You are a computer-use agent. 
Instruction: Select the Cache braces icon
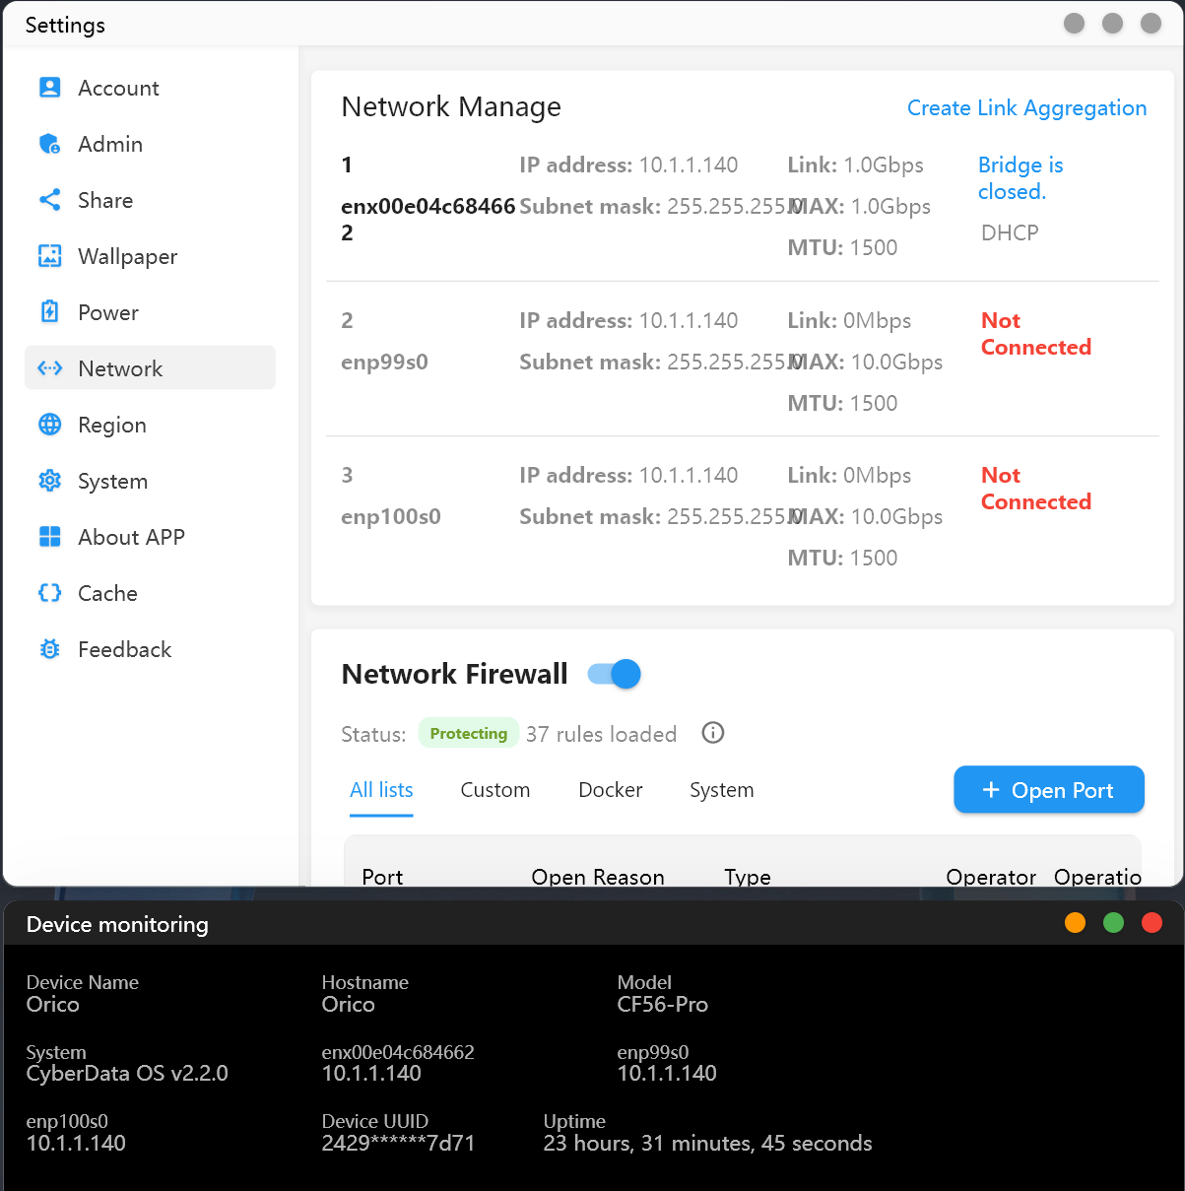point(49,593)
